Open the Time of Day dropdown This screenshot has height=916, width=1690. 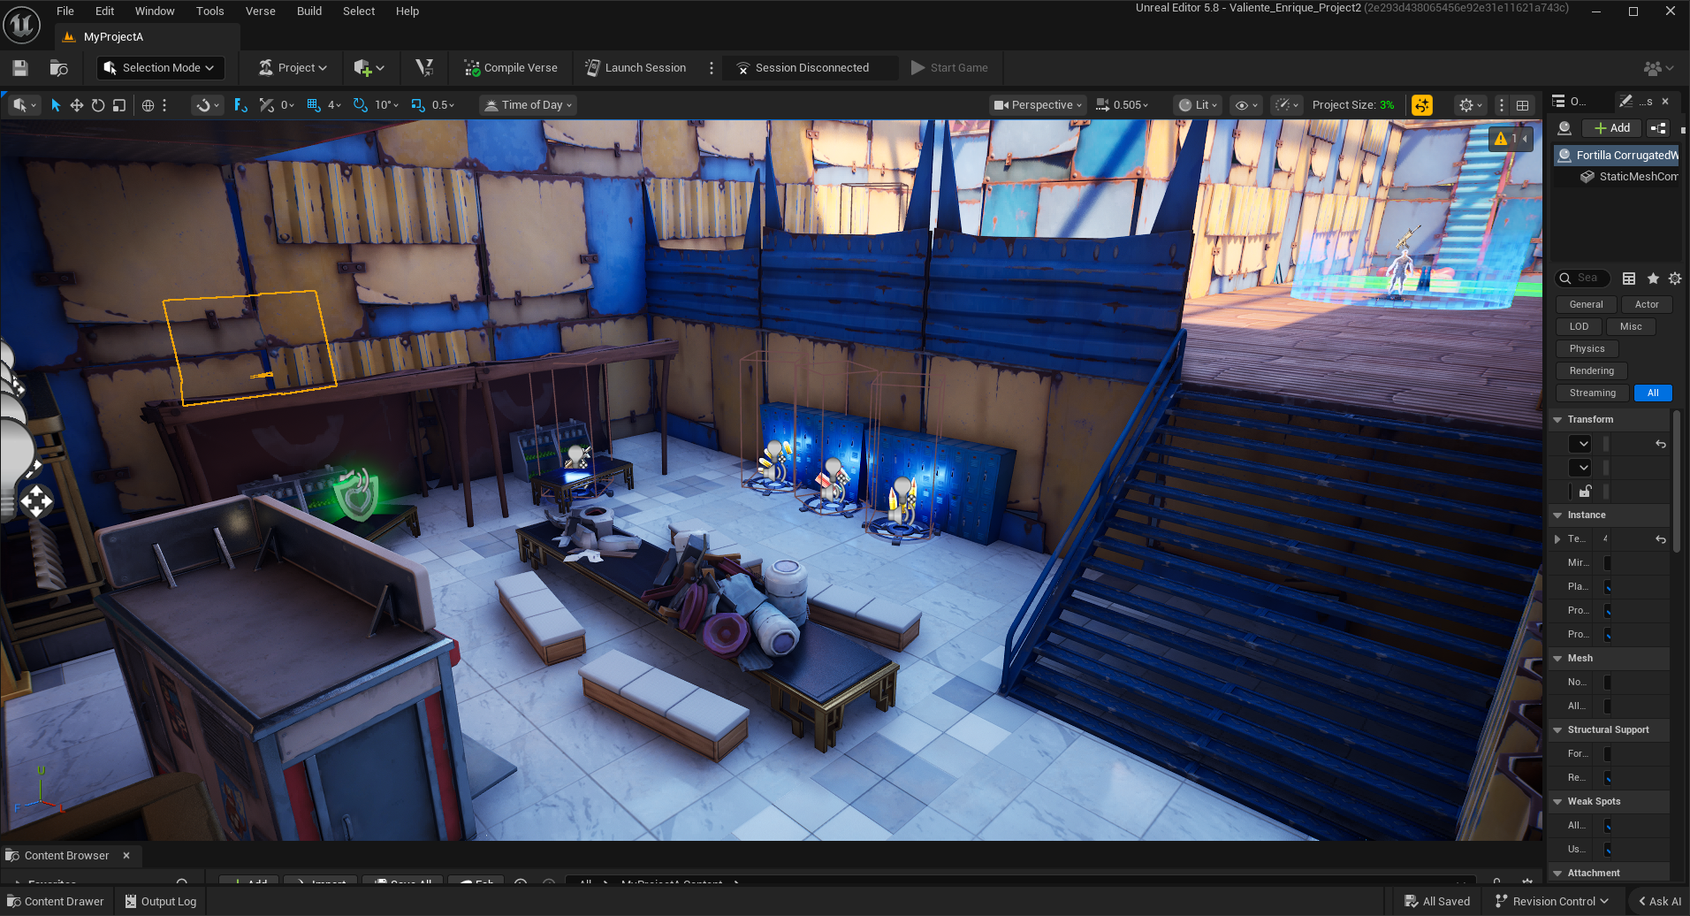point(529,105)
